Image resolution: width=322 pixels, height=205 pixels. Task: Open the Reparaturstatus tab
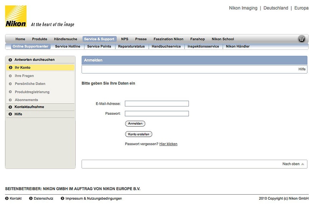point(131,46)
